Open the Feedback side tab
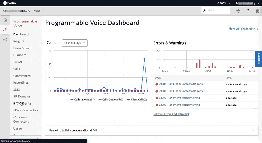Image resolution: width=262 pixels, height=143 pixels. click(x=259, y=59)
